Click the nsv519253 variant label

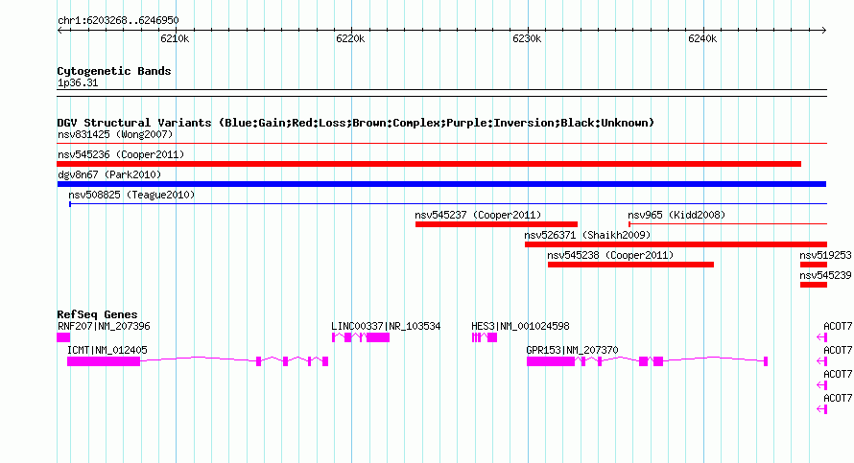(825, 255)
